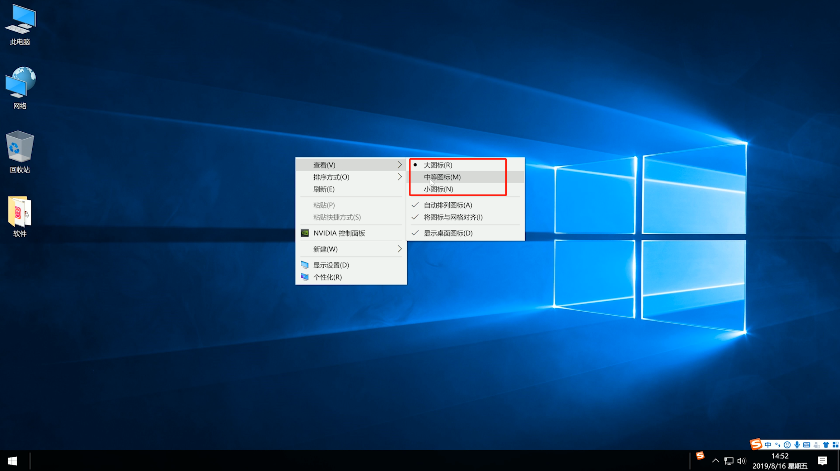Toggle the punctuation mode on Sogou bar

(778, 445)
